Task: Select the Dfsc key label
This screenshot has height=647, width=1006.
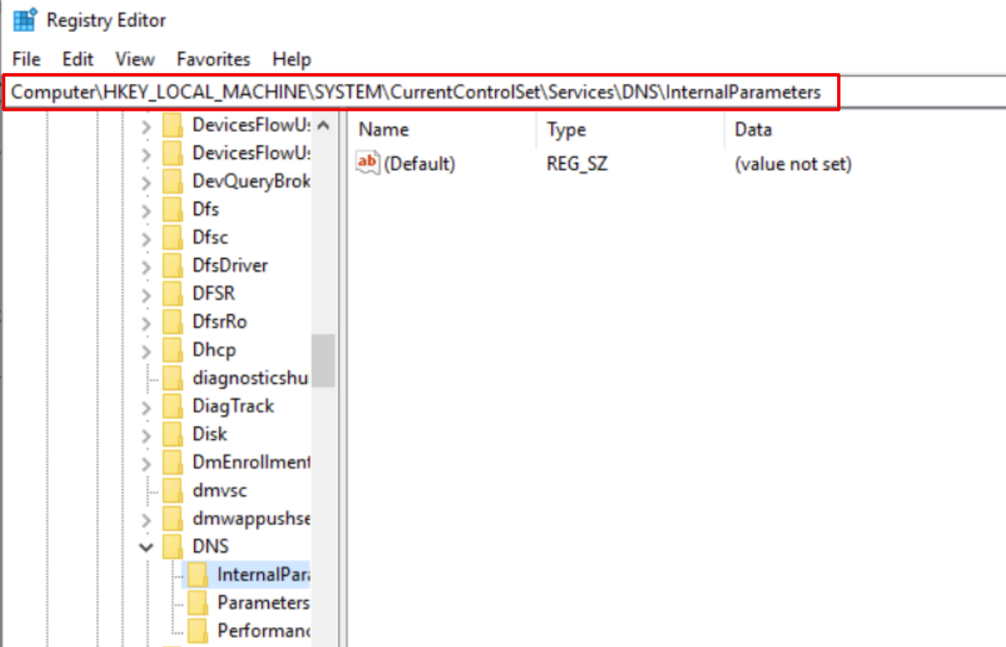Action: [210, 237]
